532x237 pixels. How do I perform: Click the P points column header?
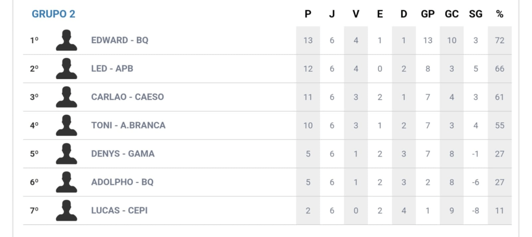point(308,14)
